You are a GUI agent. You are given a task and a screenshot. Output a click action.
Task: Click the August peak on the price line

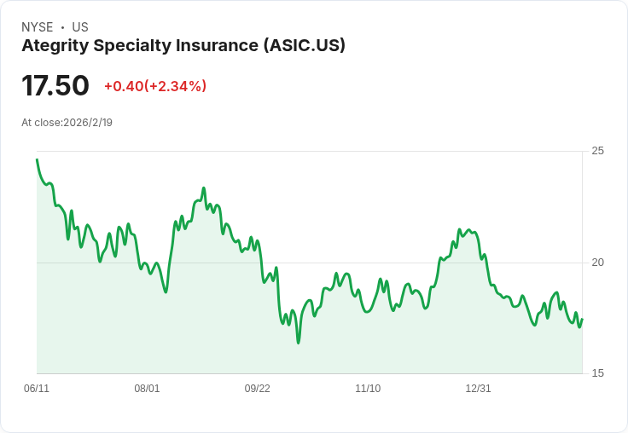tap(204, 188)
